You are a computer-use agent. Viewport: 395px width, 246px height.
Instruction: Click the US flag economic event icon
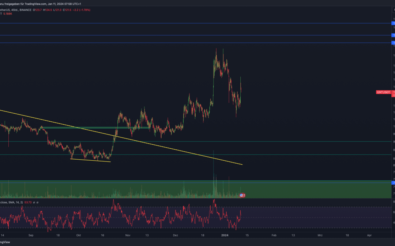click(242, 195)
